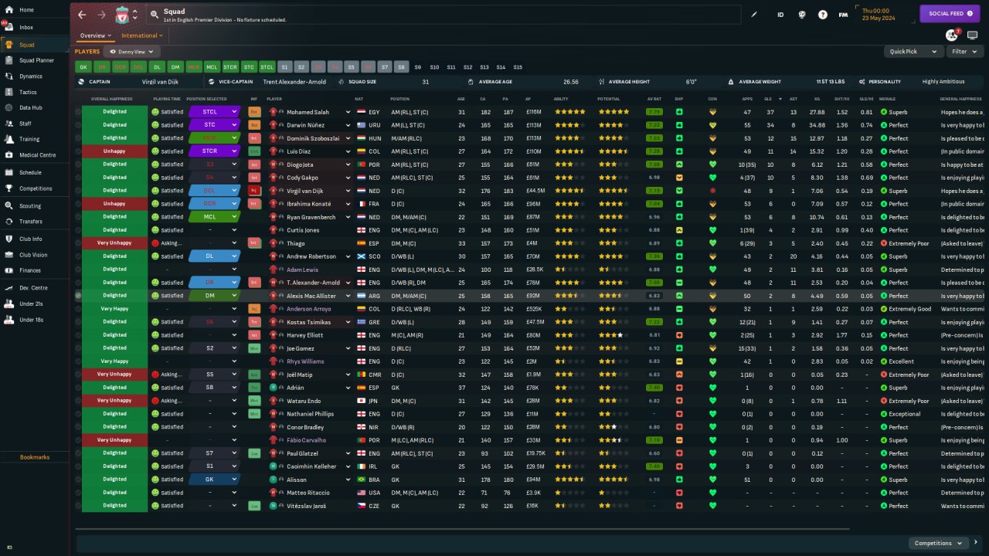Open the Overview tab menu

point(96,36)
